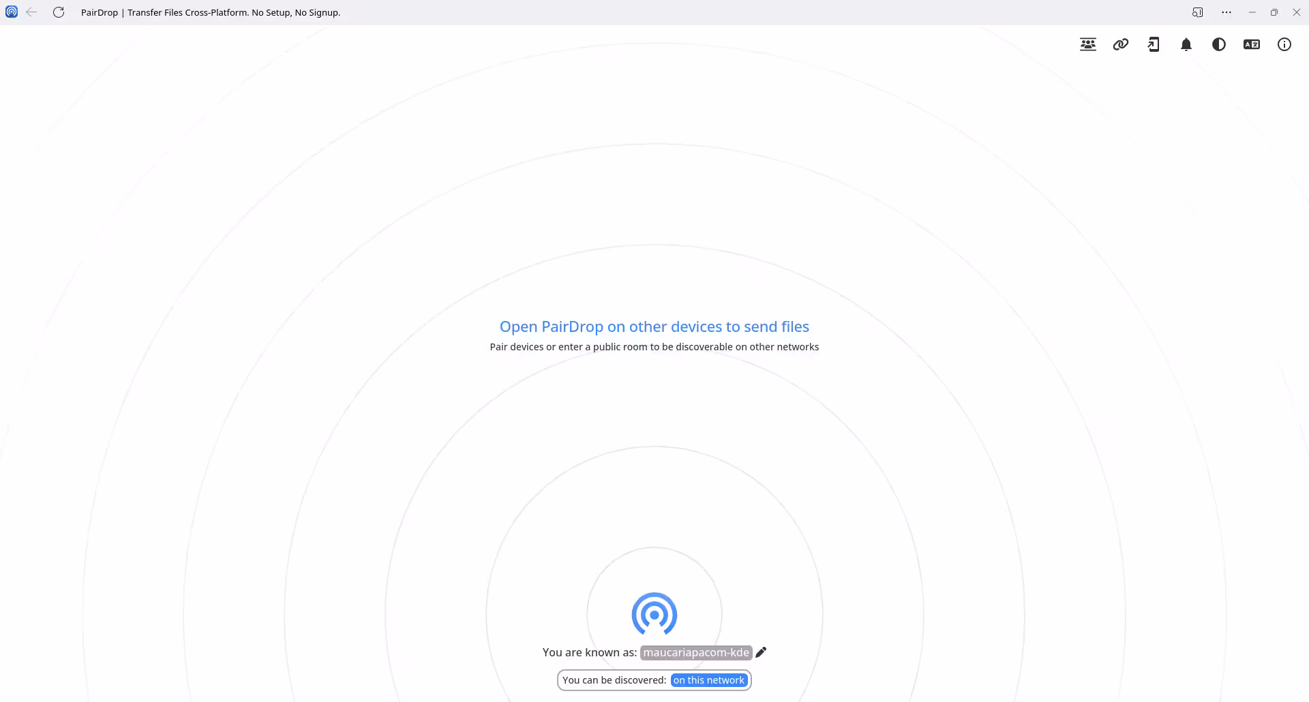Click the "You are known as:" label
This screenshot has height=702, width=1309.
[590, 652]
